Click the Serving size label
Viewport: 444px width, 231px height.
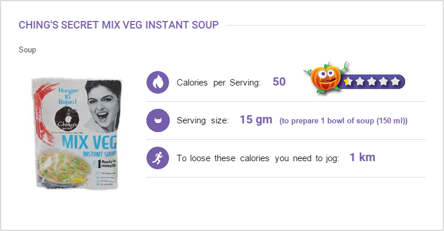coord(203,120)
